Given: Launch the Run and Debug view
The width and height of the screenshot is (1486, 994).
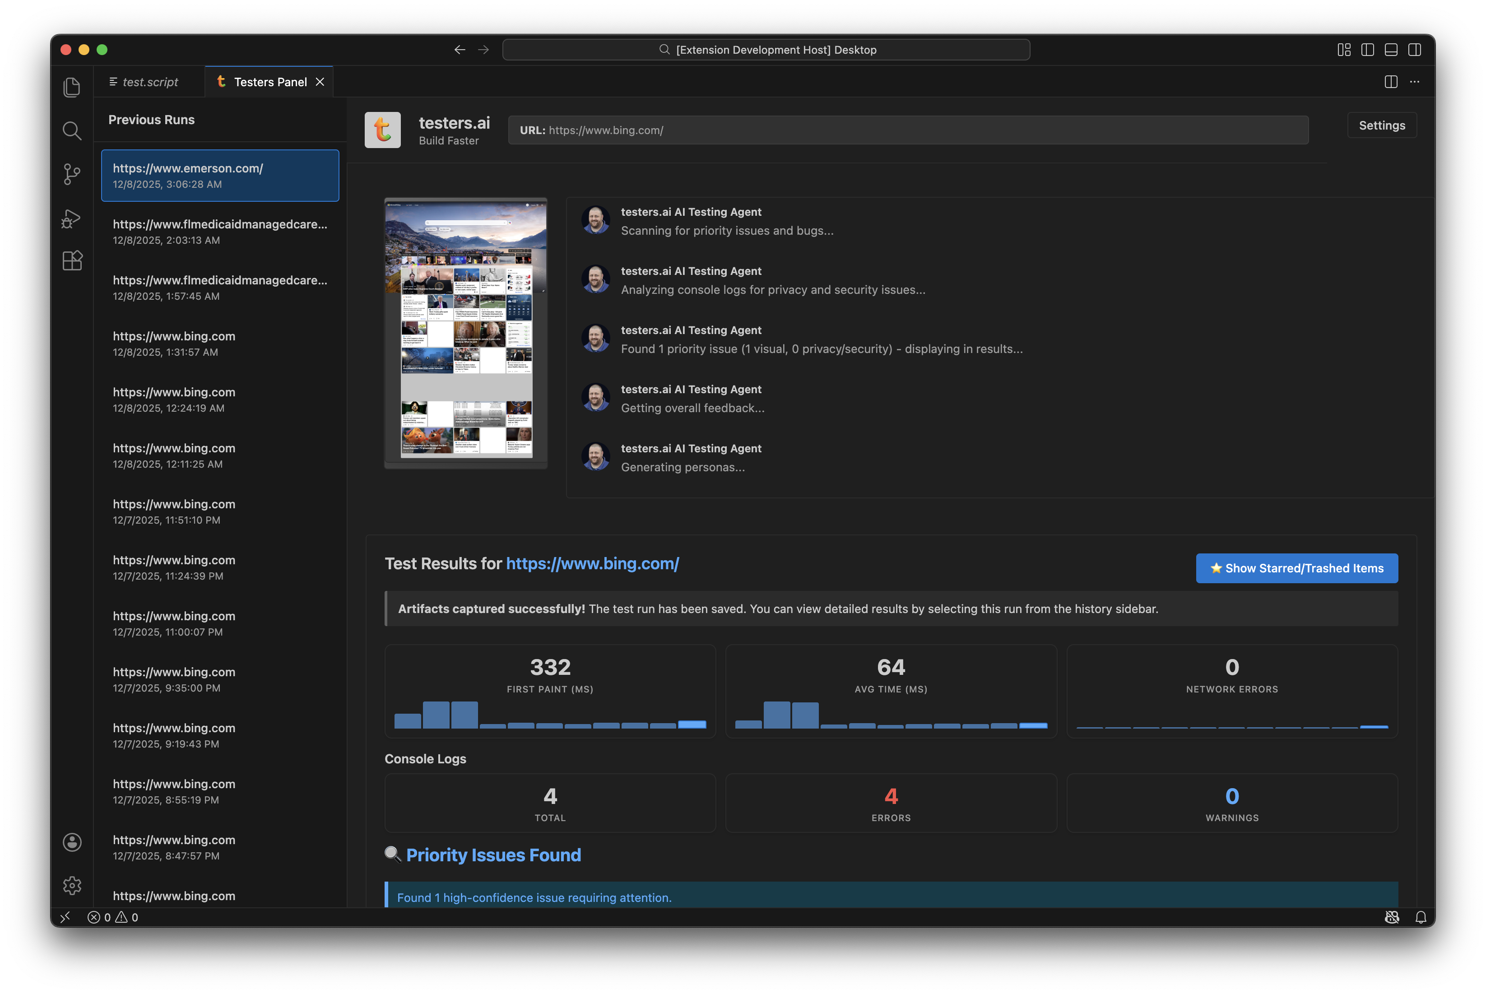Looking at the screenshot, I should [x=72, y=218].
